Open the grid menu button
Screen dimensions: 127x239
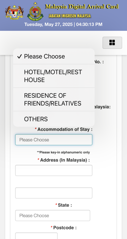(x=112, y=43)
